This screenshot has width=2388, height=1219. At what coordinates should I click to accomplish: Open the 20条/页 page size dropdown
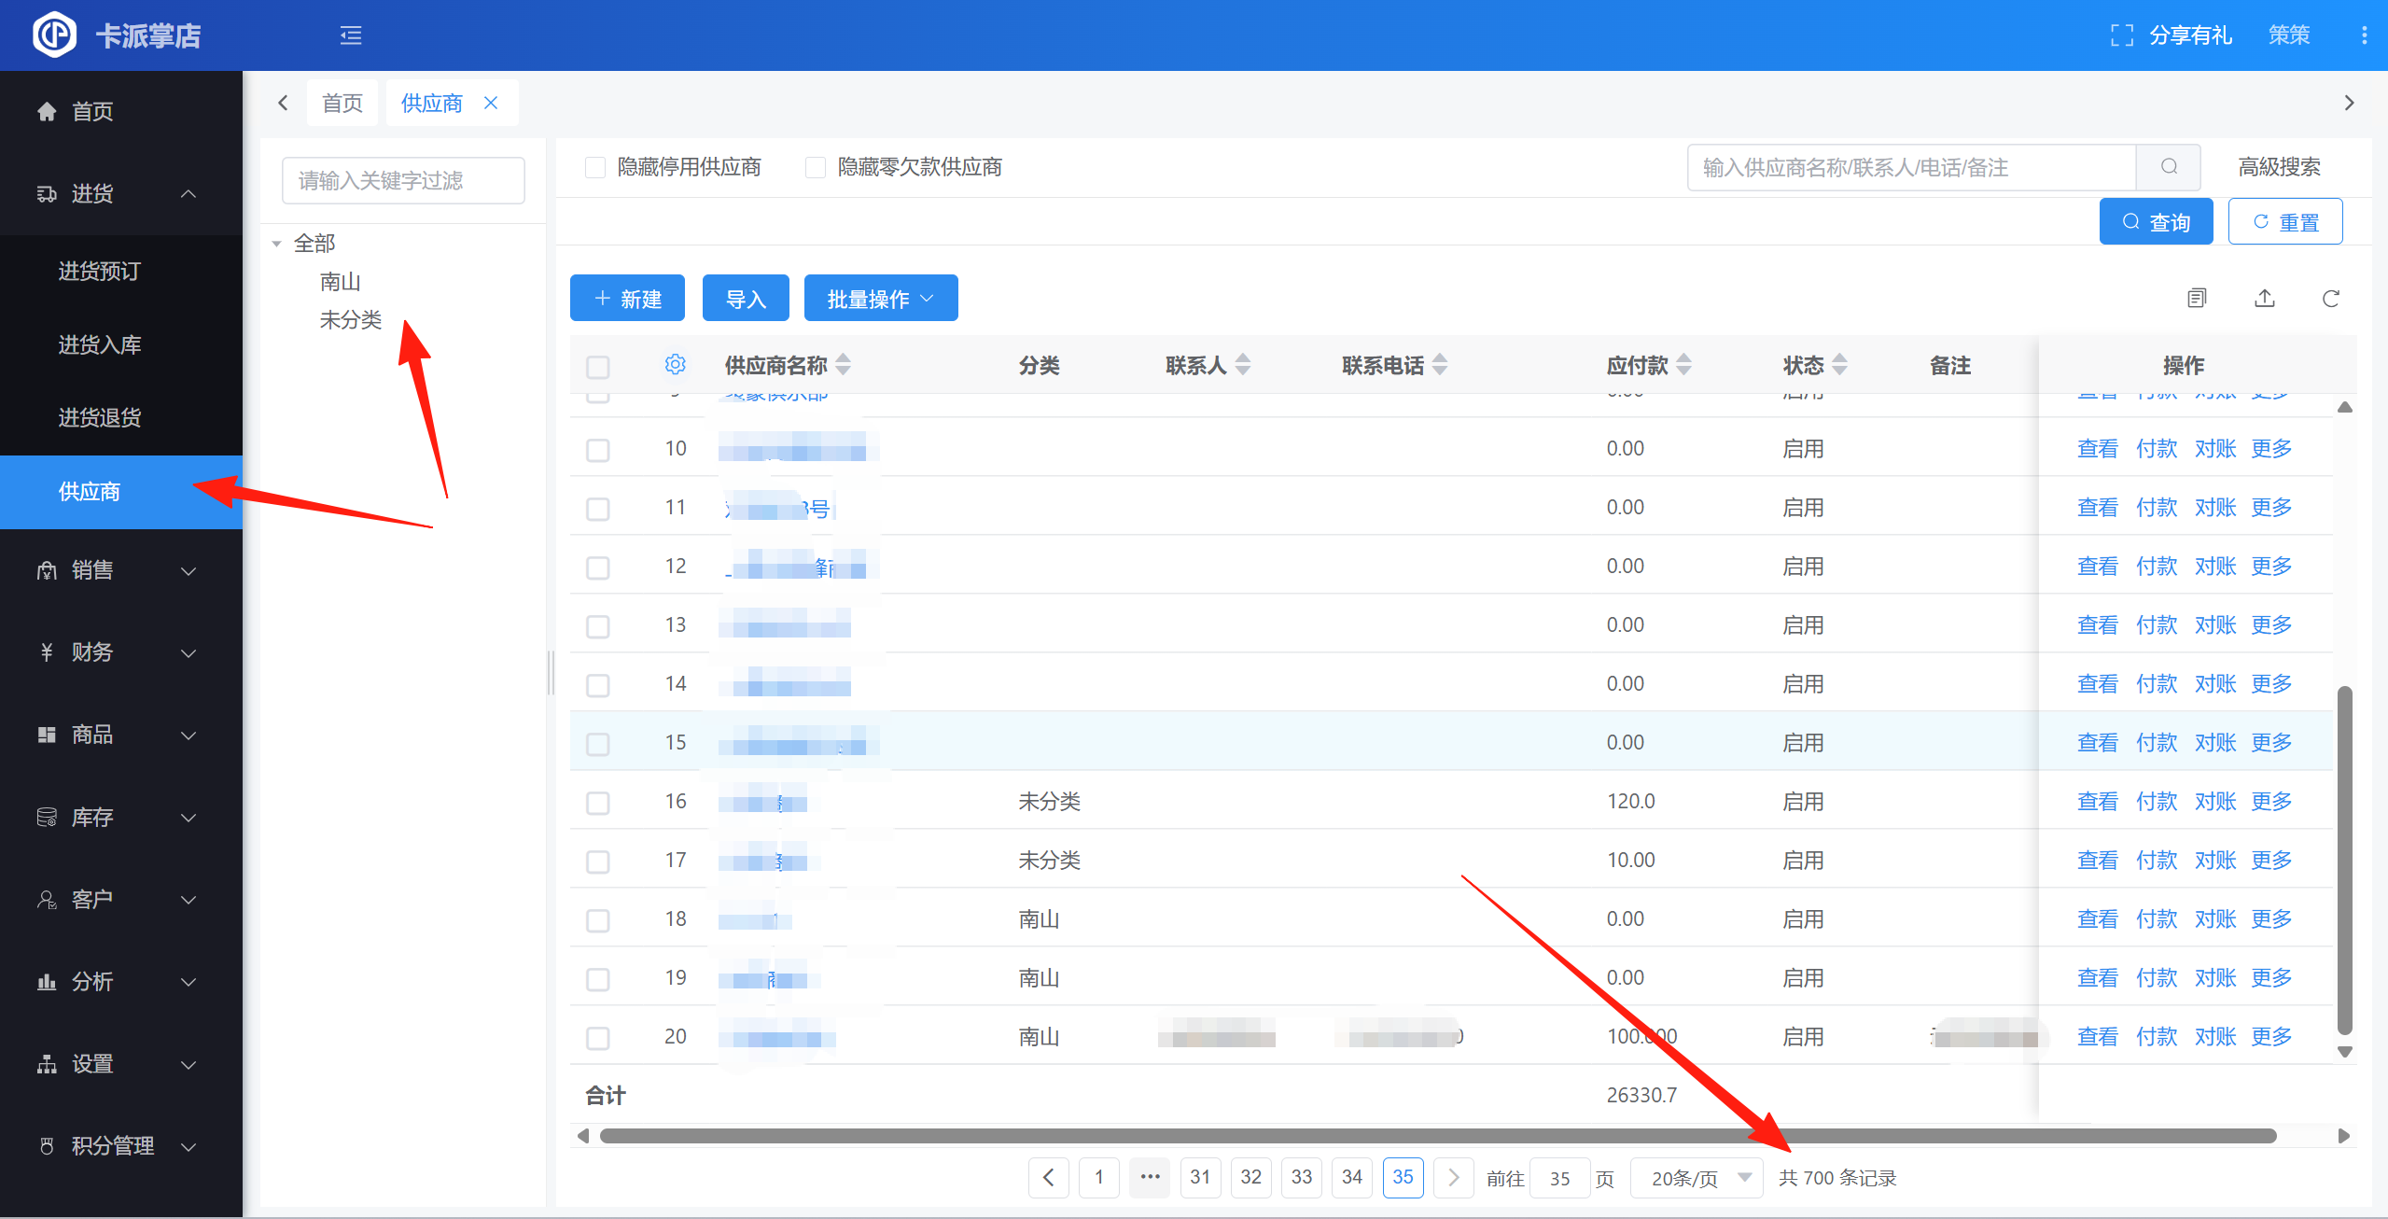1696,1178
